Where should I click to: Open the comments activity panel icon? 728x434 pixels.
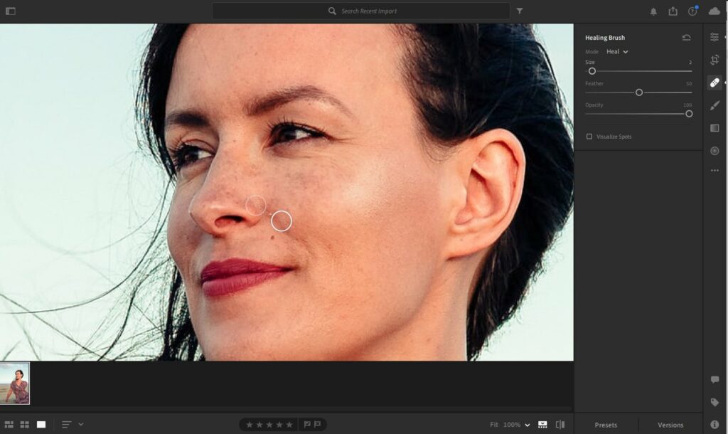[714, 380]
